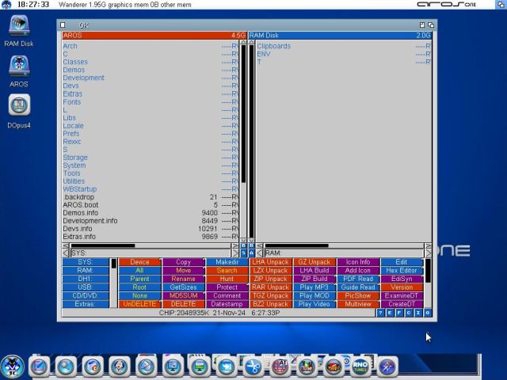Image resolution: width=507 pixels, height=380 pixels.
Task: Select the DH1: drive button
Action: point(86,279)
